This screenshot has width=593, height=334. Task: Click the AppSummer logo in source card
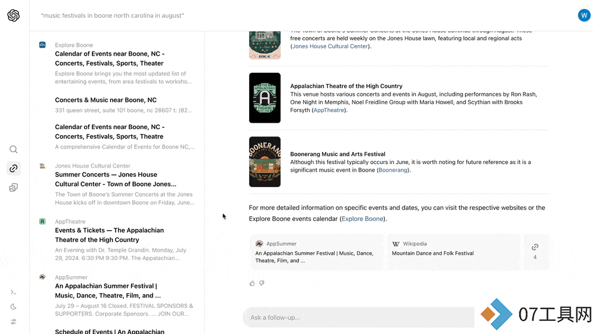click(x=259, y=244)
